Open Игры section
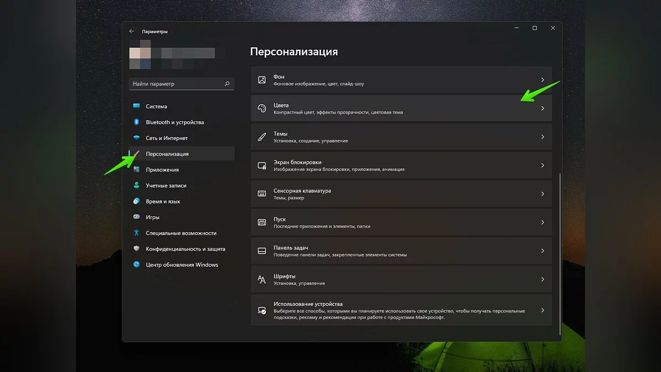Image resolution: width=661 pixels, height=372 pixels. [x=182, y=217]
